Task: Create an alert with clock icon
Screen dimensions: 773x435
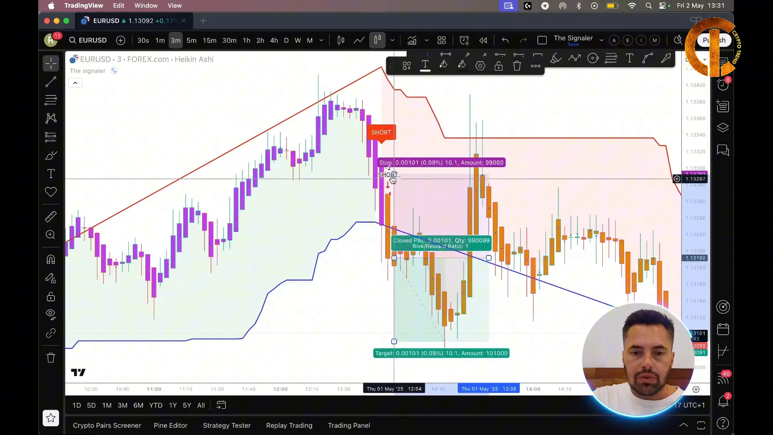Action: 464,40
